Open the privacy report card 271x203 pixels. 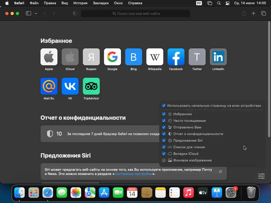100,134
